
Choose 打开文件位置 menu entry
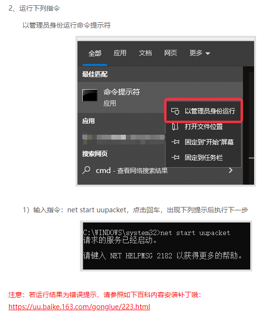click(203, 127)
